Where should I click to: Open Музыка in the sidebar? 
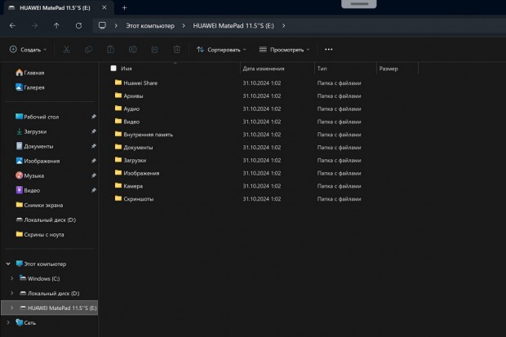[29, 175]
